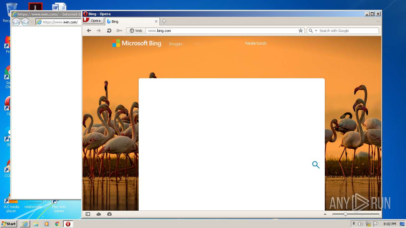406x228 pixels.
Task: Go back in Internet Explorer window
Action: pos(16,22)
